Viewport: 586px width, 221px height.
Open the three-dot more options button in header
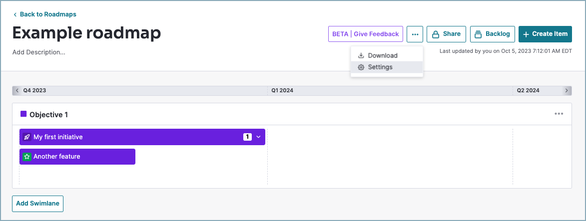(415, 34)
